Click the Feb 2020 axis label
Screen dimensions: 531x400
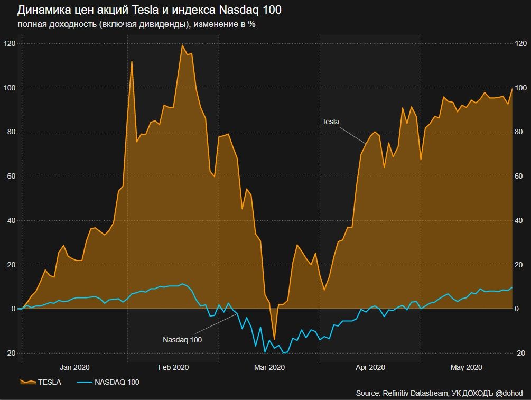(173, 367)
